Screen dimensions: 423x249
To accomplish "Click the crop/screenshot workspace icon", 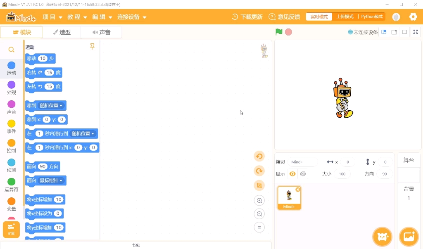I will [x=259, y=185].
